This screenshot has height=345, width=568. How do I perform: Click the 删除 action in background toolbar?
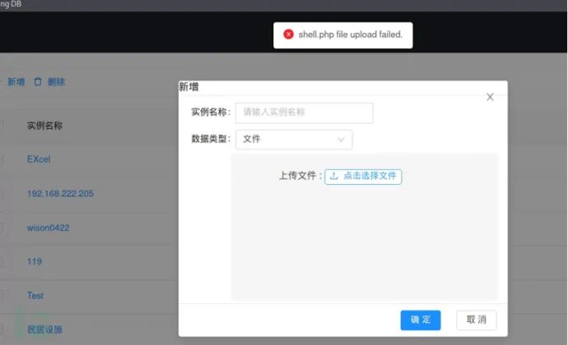(x=56, y=82)
